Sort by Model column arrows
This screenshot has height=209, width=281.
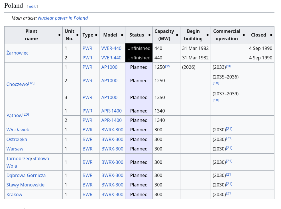122,35
